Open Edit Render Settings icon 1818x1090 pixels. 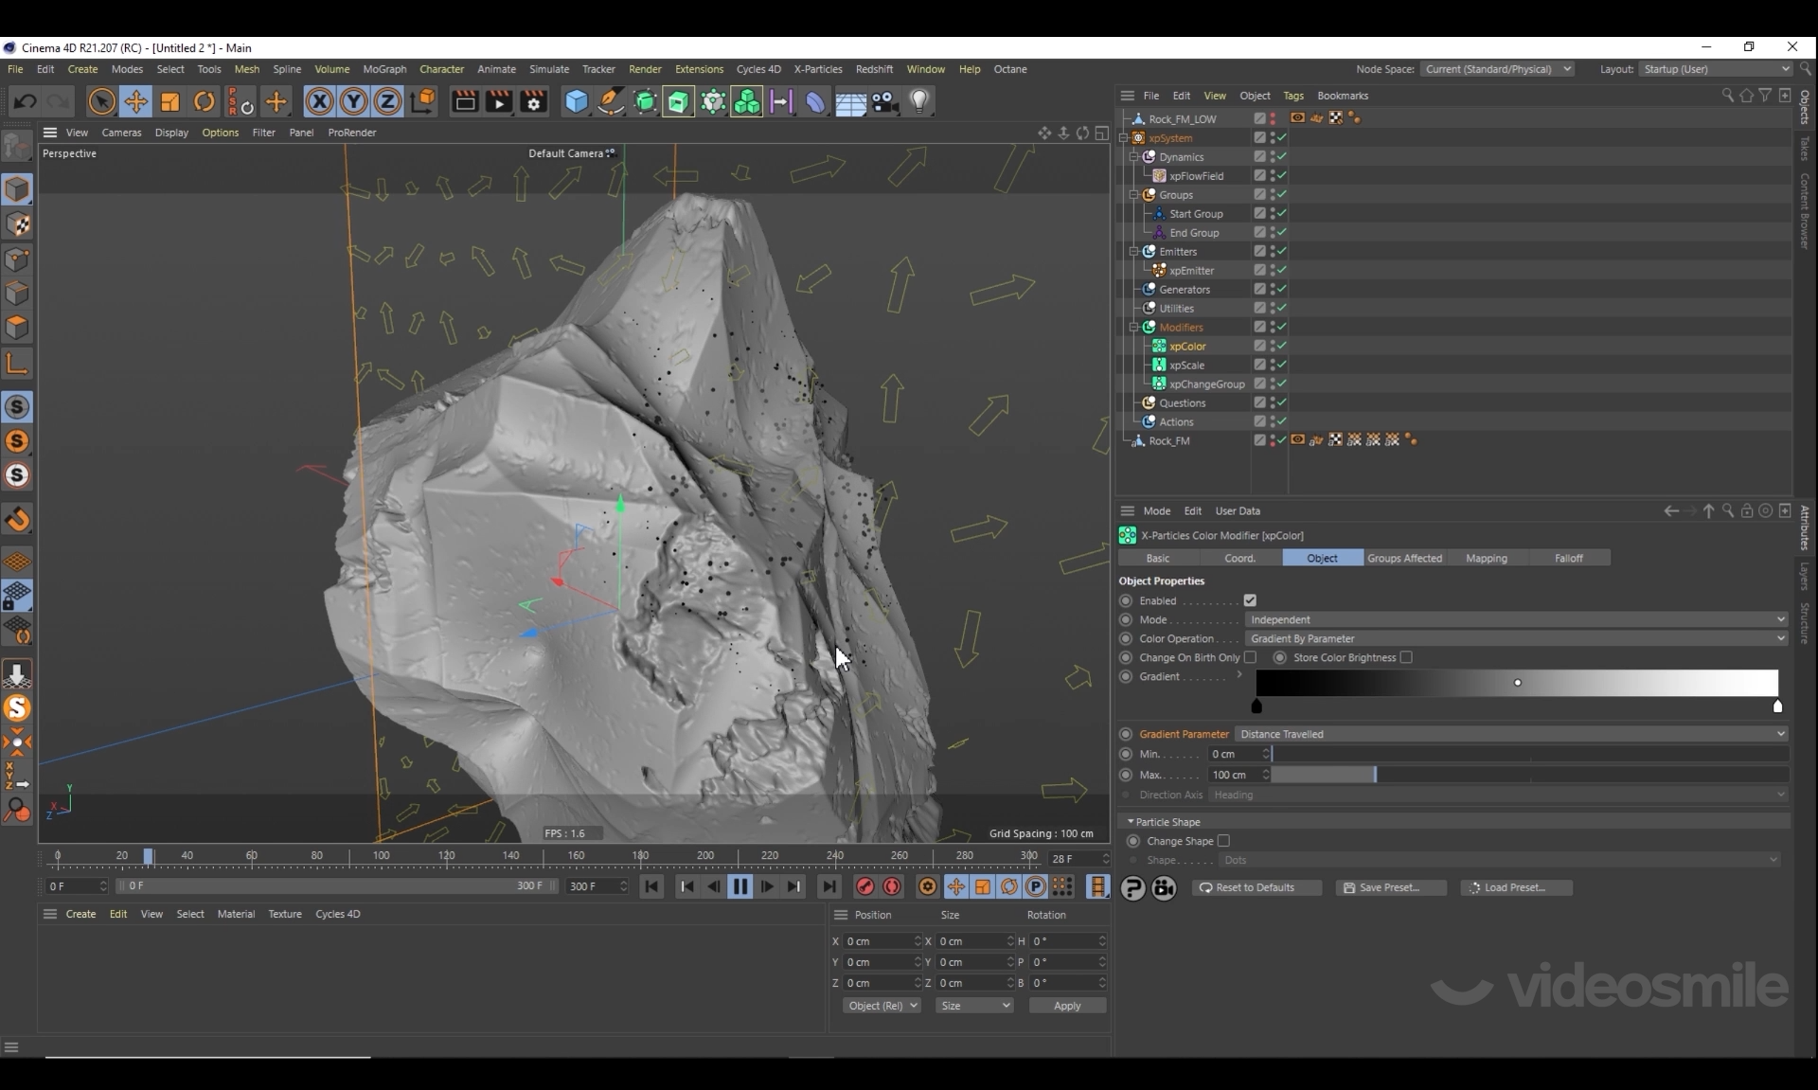(533, 101)
